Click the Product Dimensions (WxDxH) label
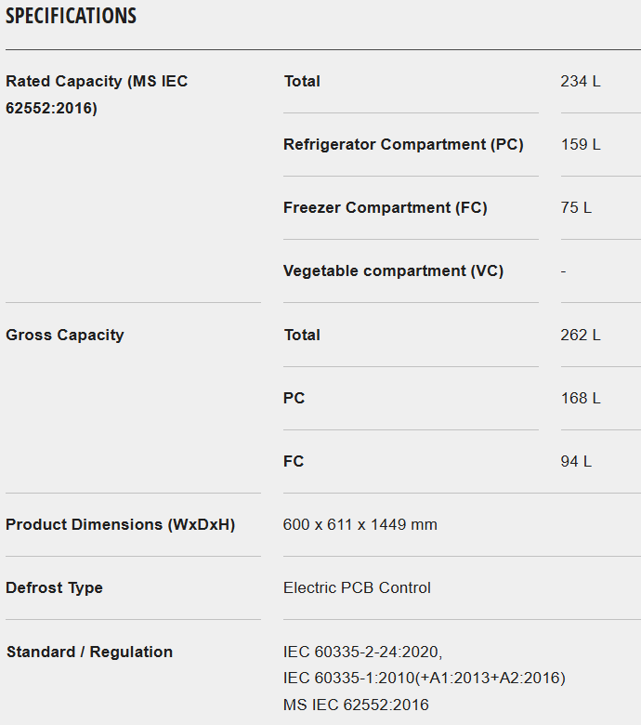This screenshot has width=641, height=725. (120, 525)
